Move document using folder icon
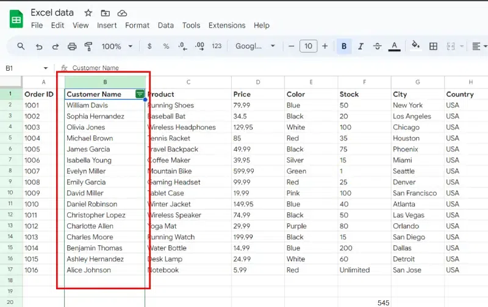This screenshot has width=488, height=307. (x=106, y=13)
